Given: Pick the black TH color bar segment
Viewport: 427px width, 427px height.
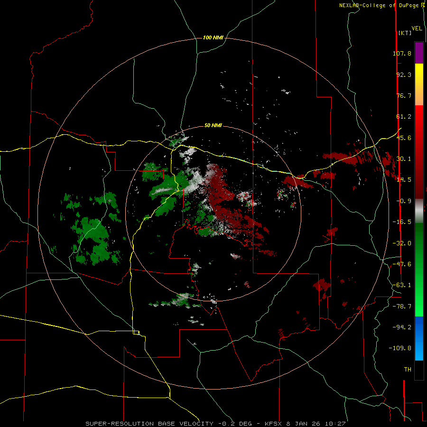Looking at the screenshot, I should click(419, 370).
